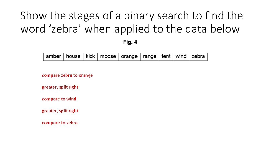266x149 pixels.
Task: Click the 'amber' cell in the table
Action: pyautogui.click(x=53, y=56)
